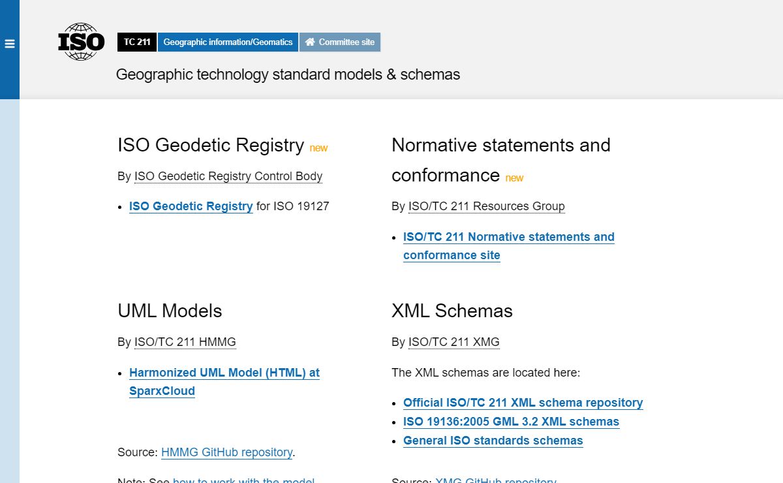
Task: Click the new tag beside ISO Geodetic Registry
Action: 318,148
